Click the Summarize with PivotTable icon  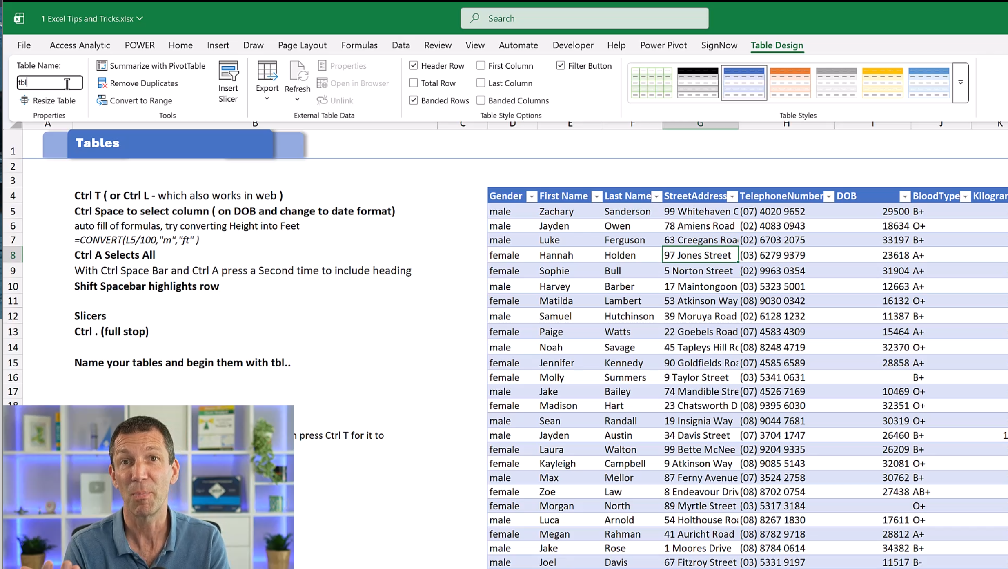coord(102,65)
